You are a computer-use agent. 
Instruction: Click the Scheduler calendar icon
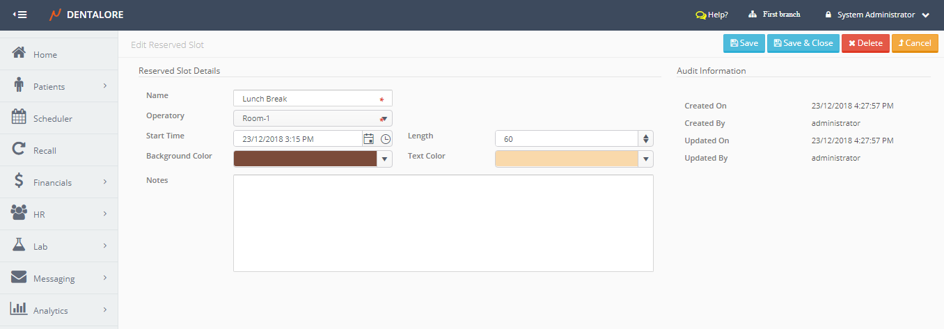(x=19, y=118)
